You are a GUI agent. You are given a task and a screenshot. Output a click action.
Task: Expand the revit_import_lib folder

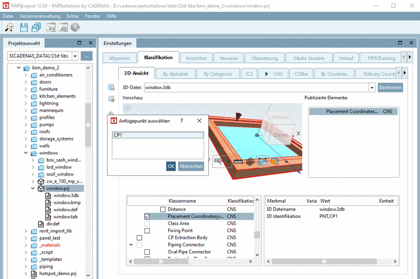pyautogui.click(x=26, y=231)
